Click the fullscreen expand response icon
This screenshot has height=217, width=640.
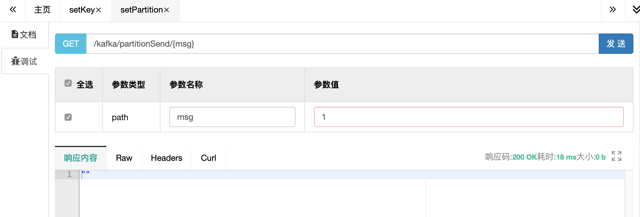(x=616, y=156)
